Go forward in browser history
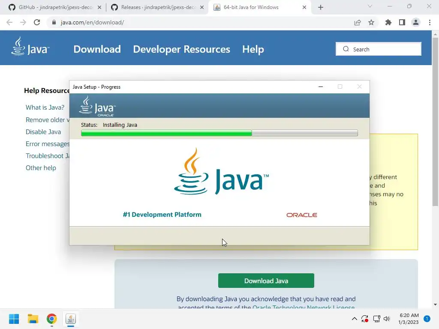 click(23, 22)
